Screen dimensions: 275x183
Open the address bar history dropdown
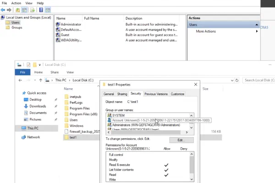point(232,81)
